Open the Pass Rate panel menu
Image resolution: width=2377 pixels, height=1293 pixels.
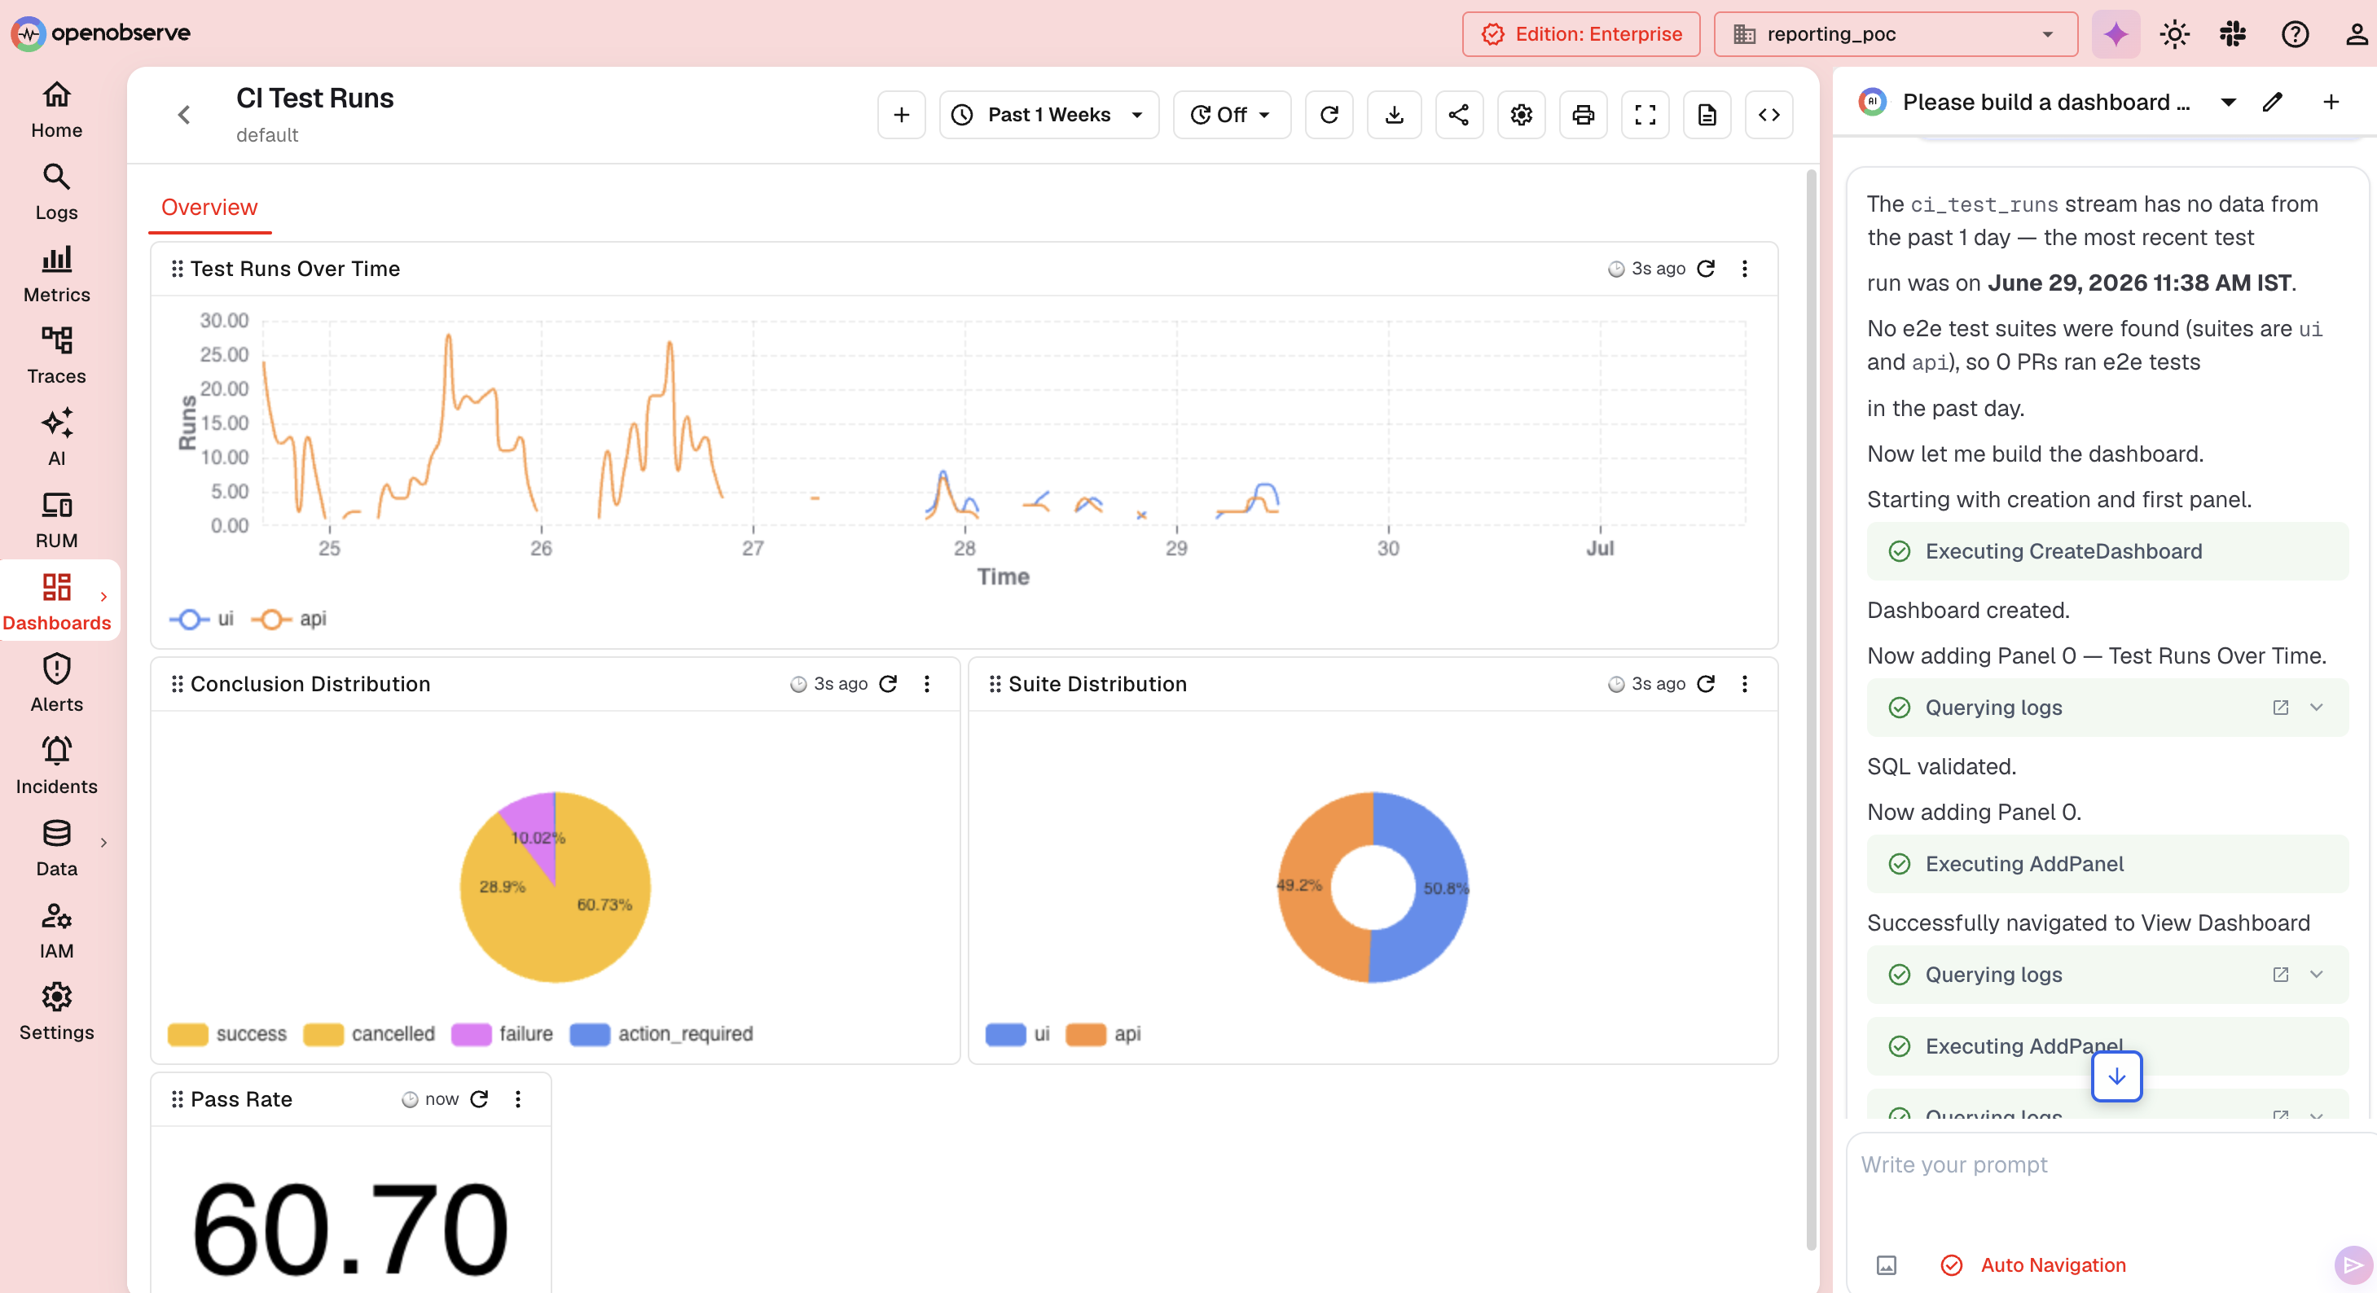[517, 1098]
